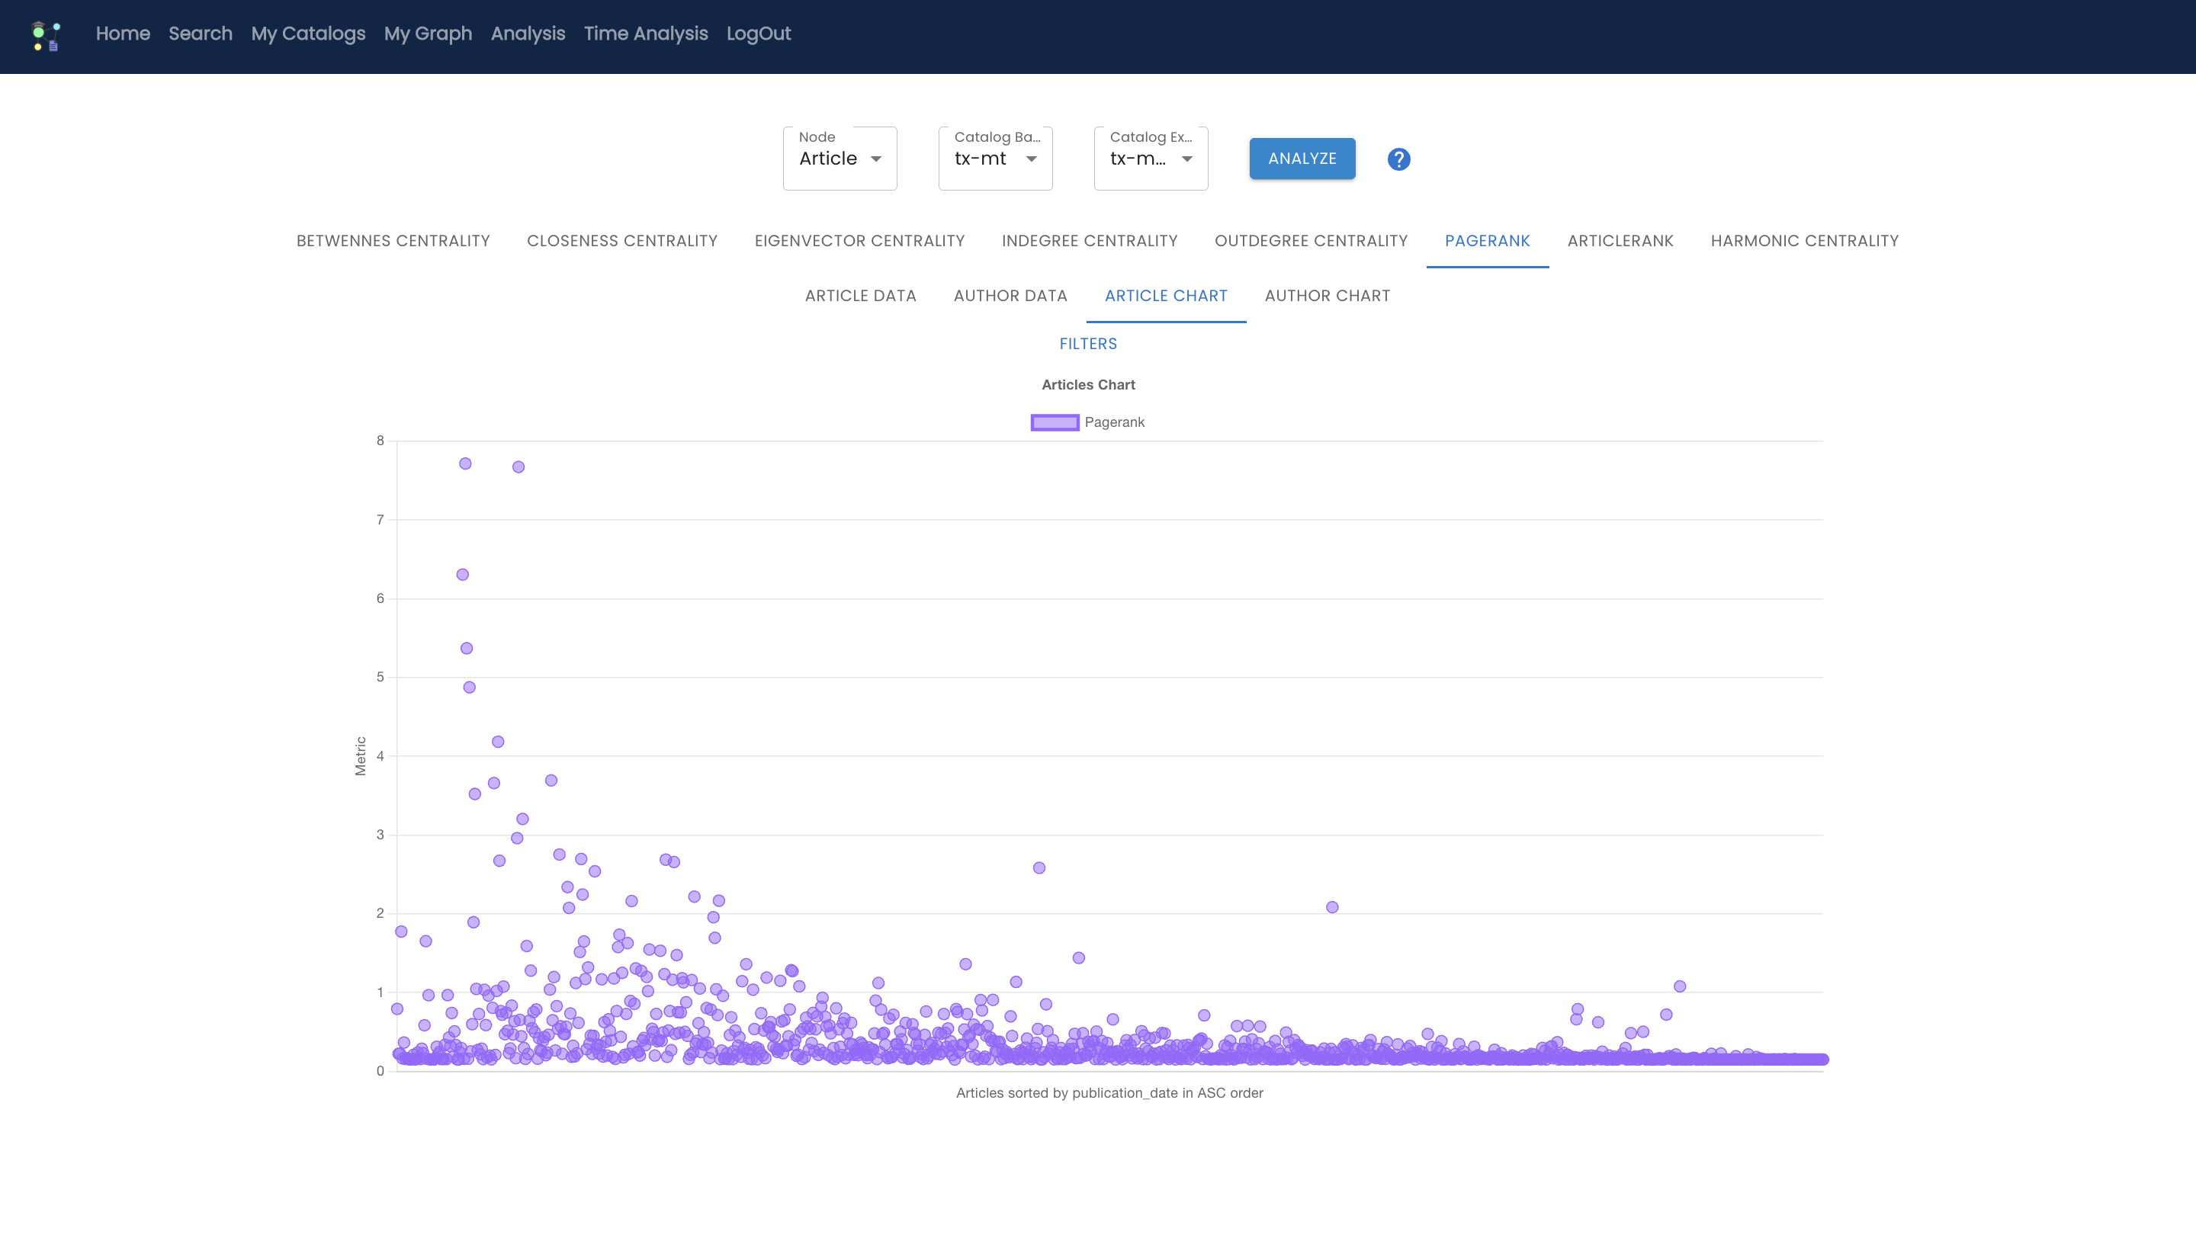Click the LogOut navigation link
This screenshot has width=2196, height=1241.
tap(758, 34)
